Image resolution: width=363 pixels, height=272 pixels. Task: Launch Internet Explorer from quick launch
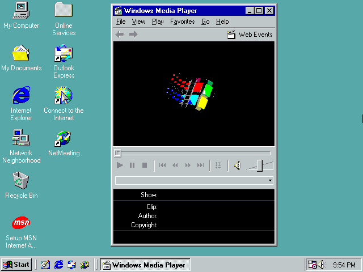click(58, 265)
